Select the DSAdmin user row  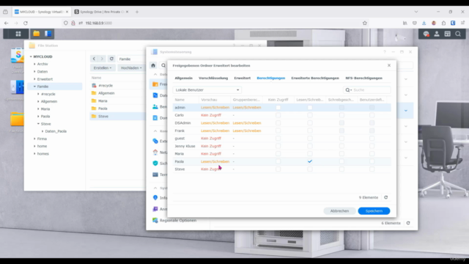pyautogui.click(x=281, y=123)
